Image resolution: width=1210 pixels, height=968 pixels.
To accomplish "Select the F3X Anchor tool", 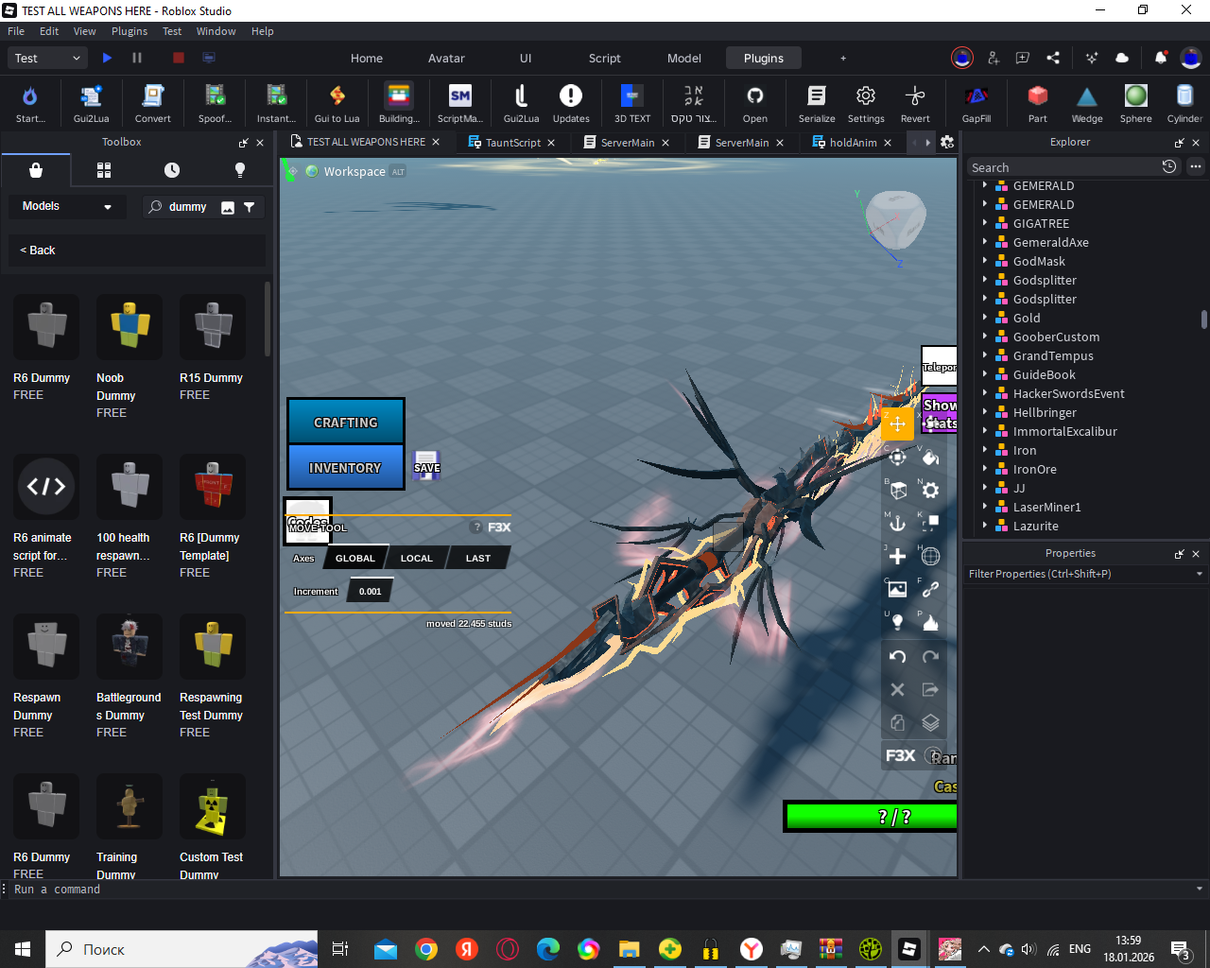I will point(897,524).
